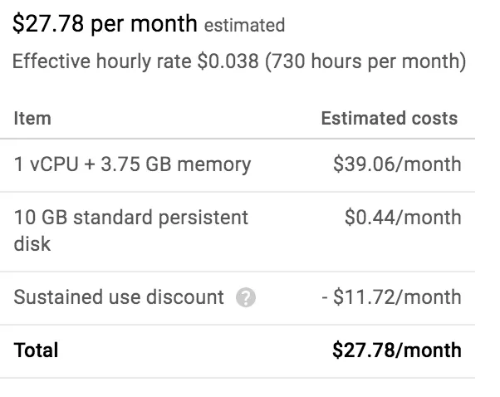Viewport: 500px width, 397px height.
Task: Click the Effective hourly rate $0.038 text
Action: tap(135, 61)
